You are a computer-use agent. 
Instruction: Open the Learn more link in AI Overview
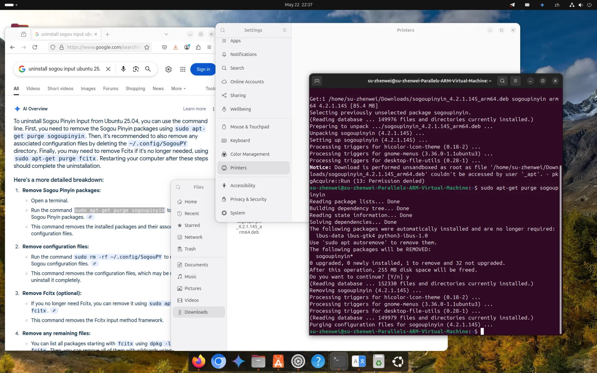point(194,108)
